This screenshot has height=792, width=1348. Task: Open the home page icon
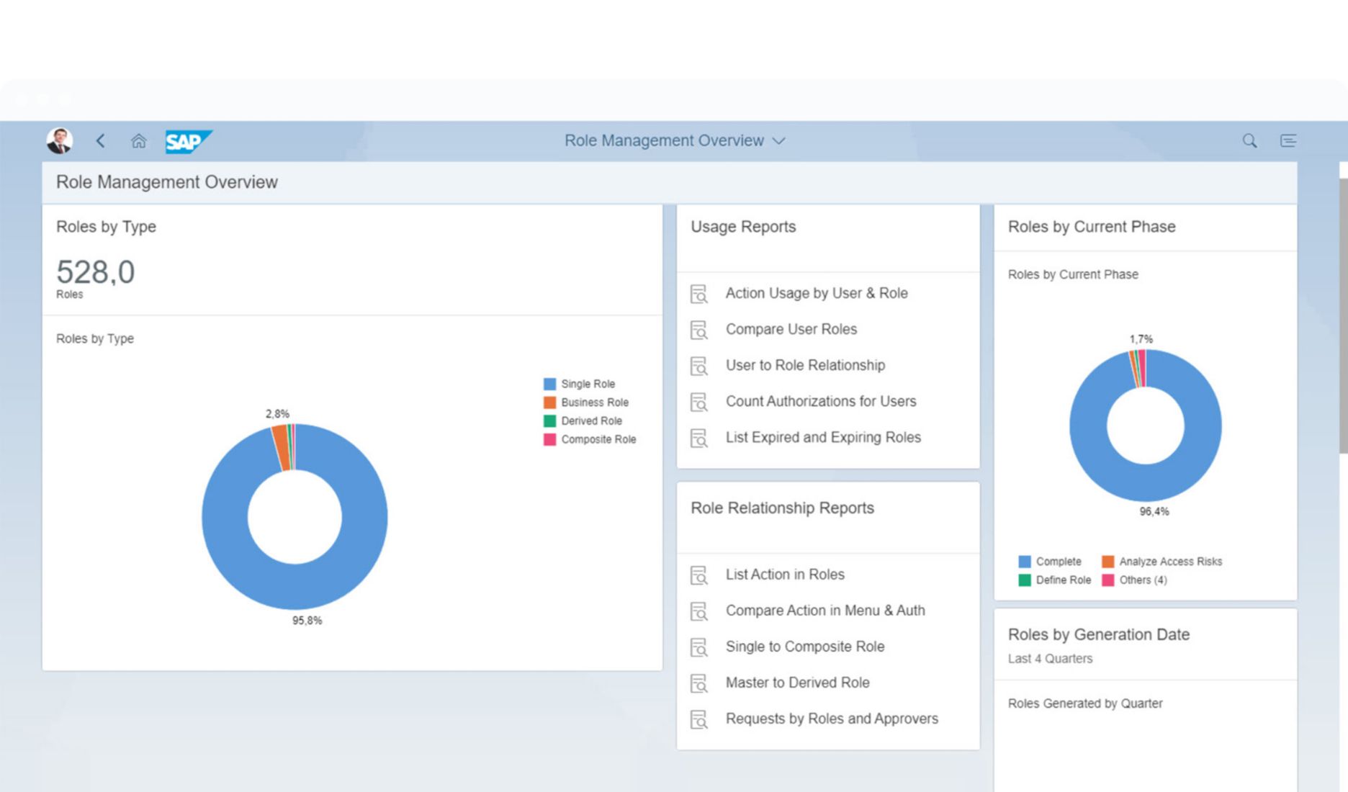click(x=138, y=140)
